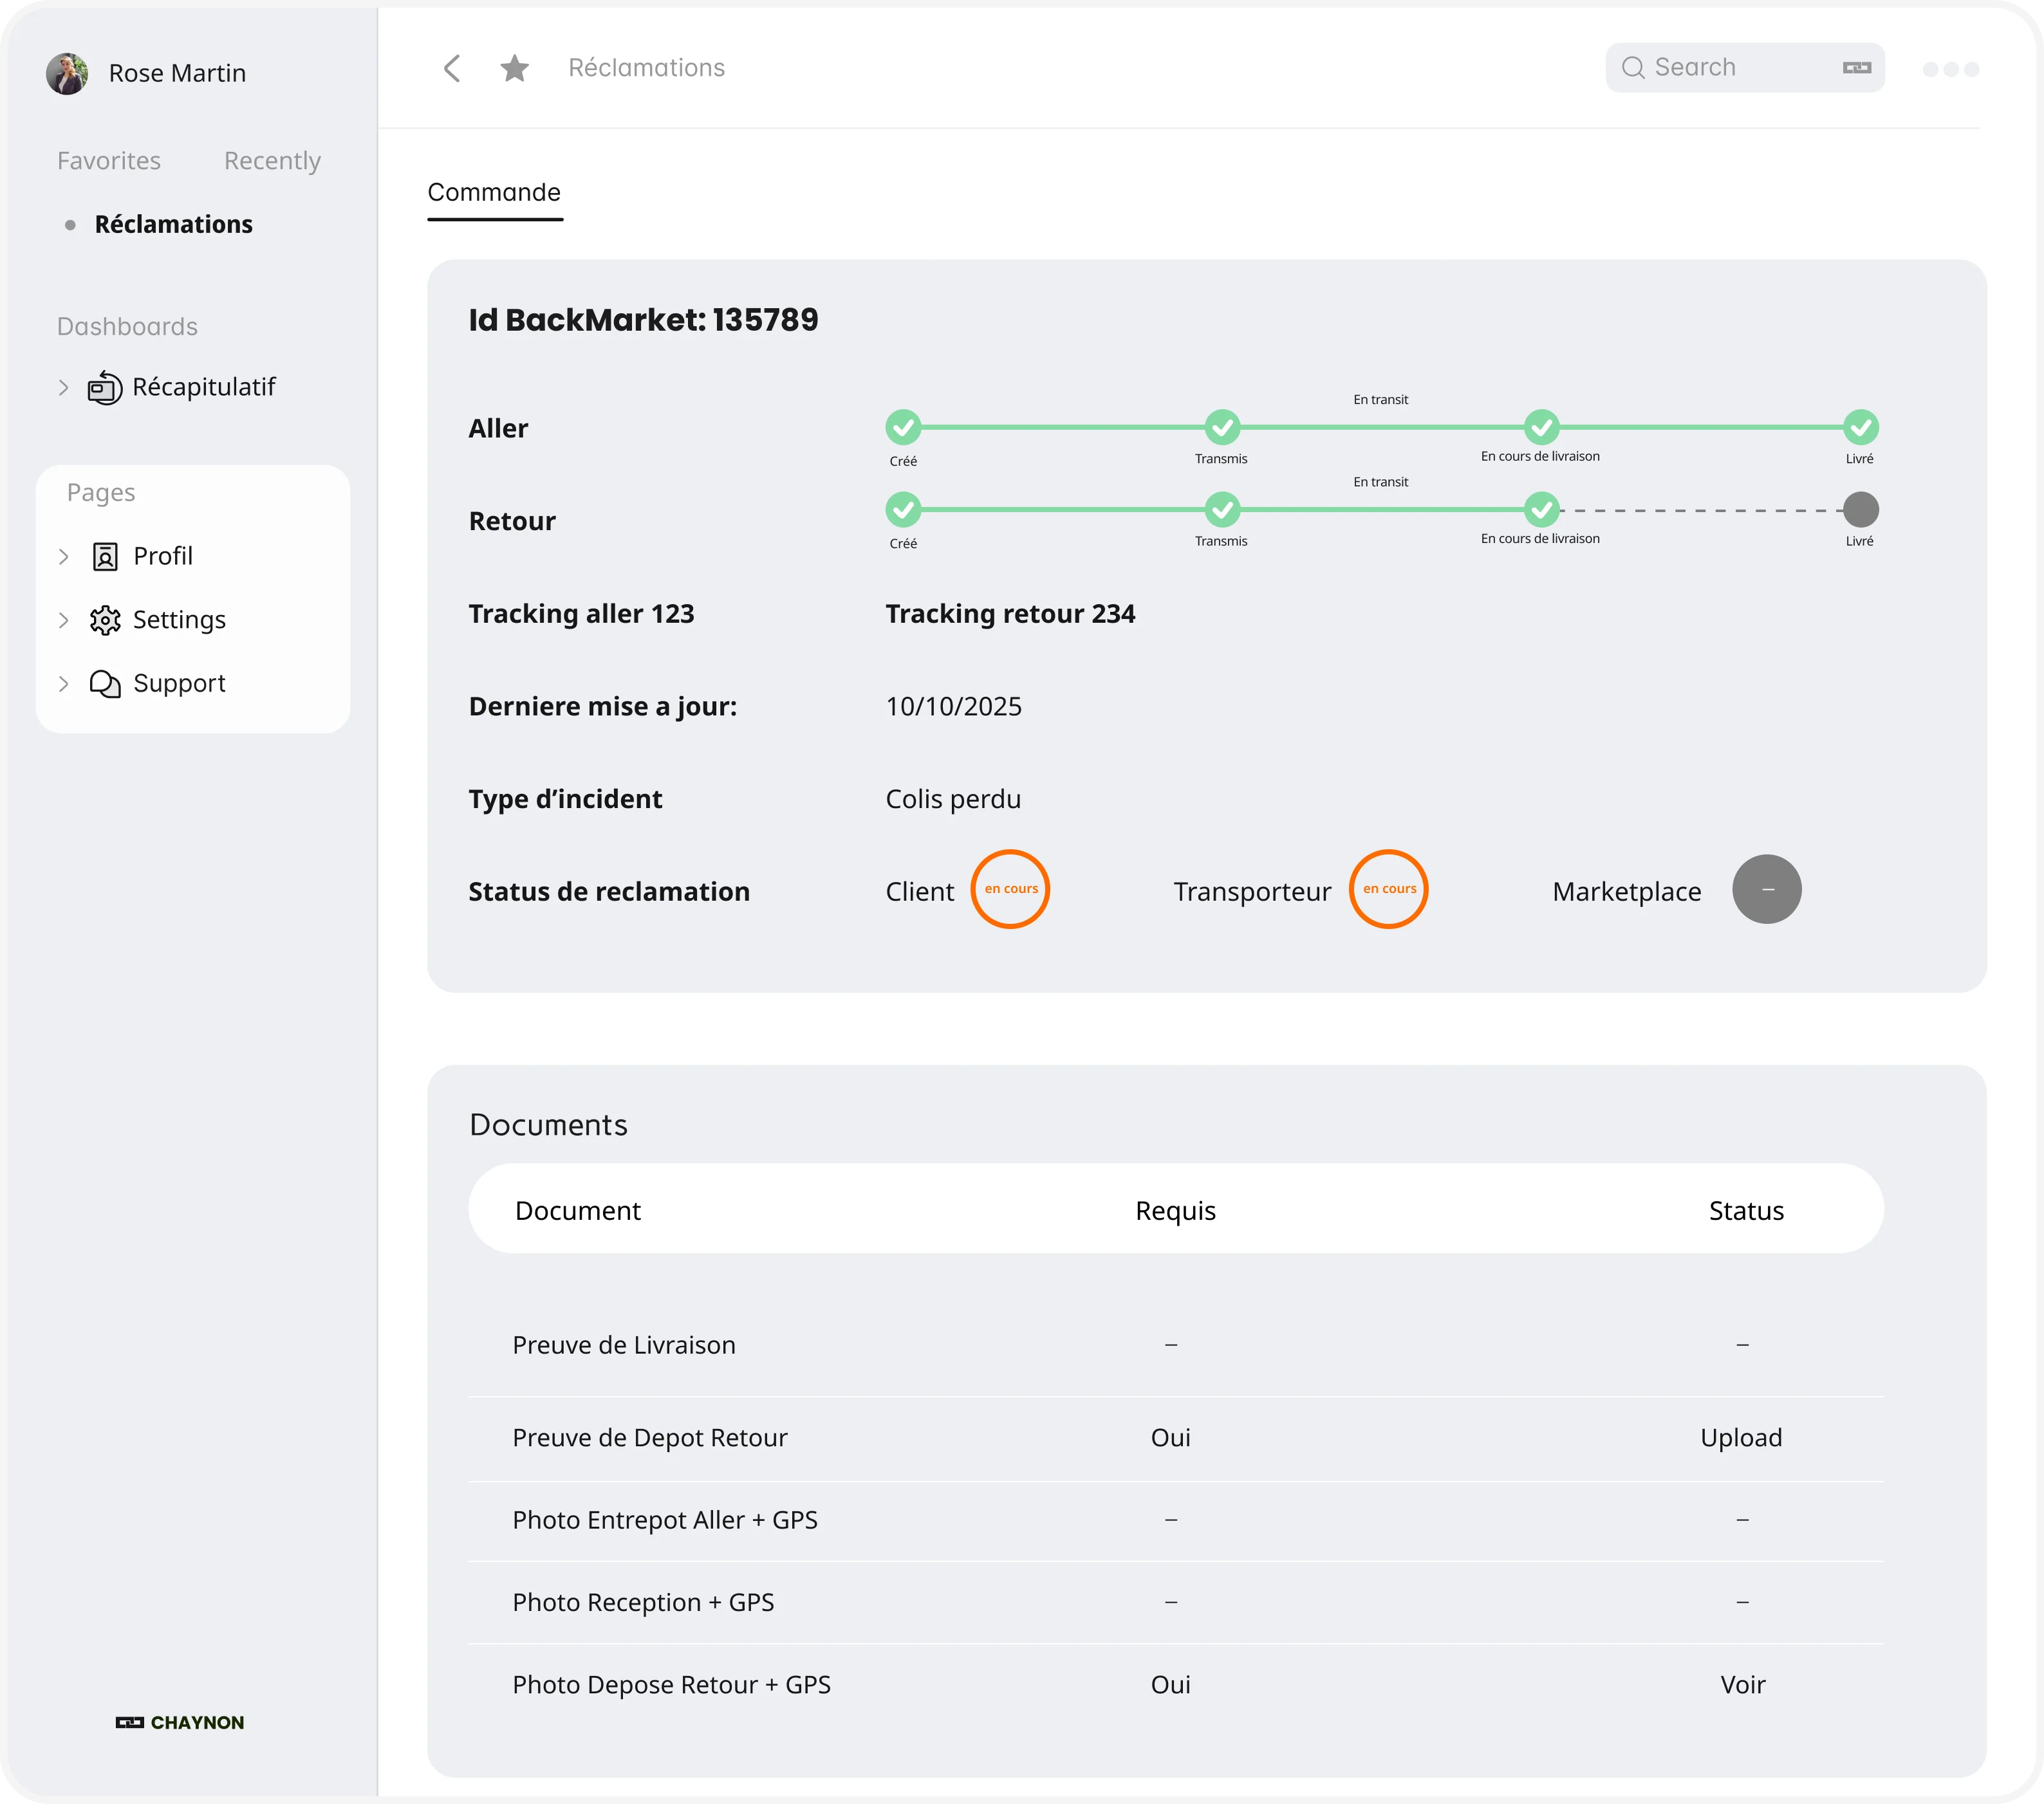Toggle the Transporteur 'en cours' status badge
This screenshot has height=1804, width=2044.
pos(1389,888)
